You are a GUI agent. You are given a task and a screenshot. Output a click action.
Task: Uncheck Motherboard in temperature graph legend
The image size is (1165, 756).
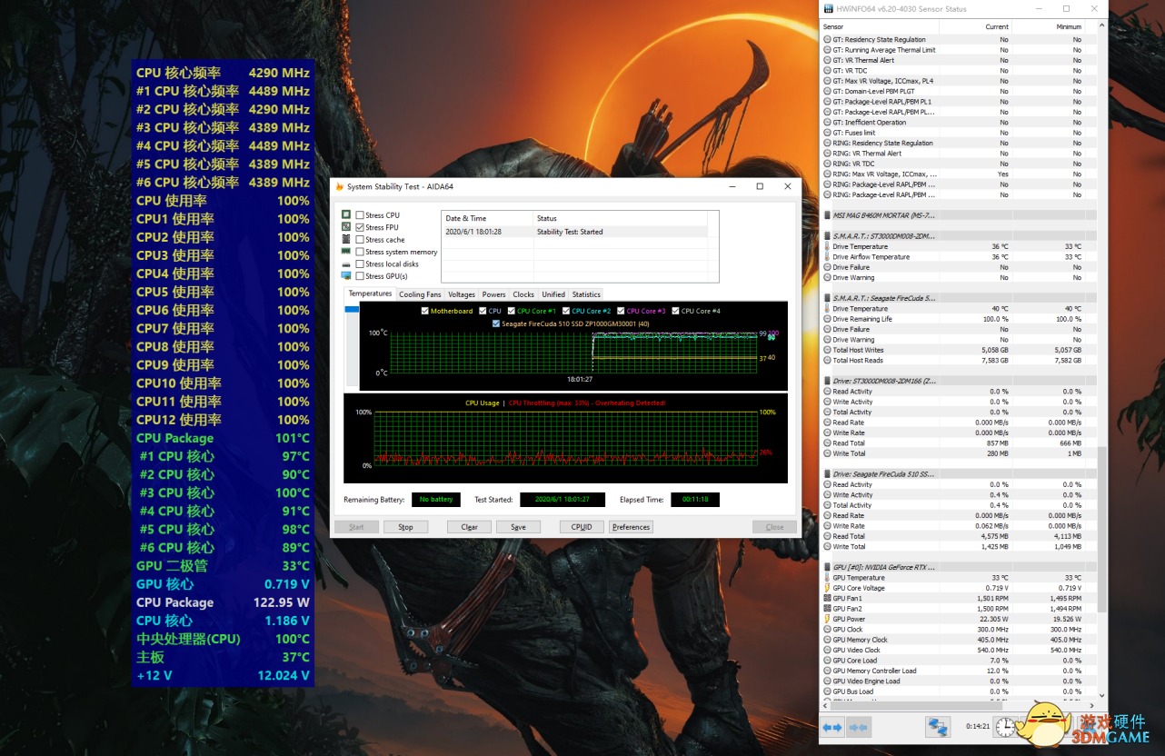[x=425, y=311]
